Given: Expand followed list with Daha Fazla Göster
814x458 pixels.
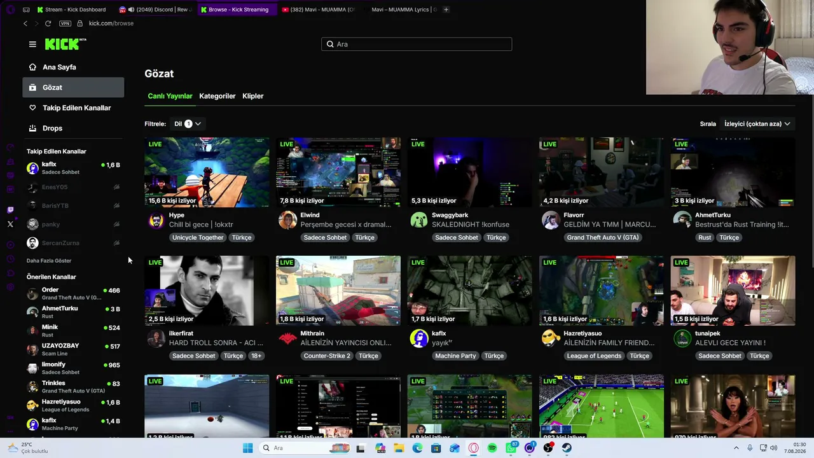Looking at the screenshot, I should 49,261.
